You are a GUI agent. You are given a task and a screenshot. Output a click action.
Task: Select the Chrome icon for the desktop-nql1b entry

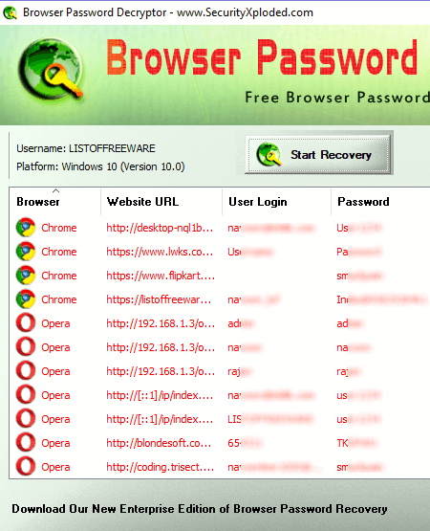click(26, 228)
